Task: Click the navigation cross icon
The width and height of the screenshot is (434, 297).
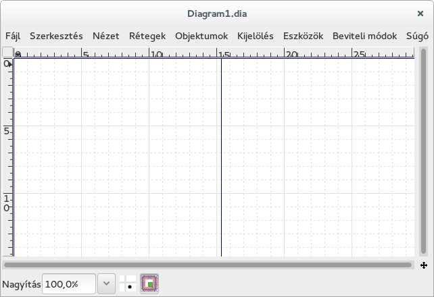Action: click(x=424, y=265)
